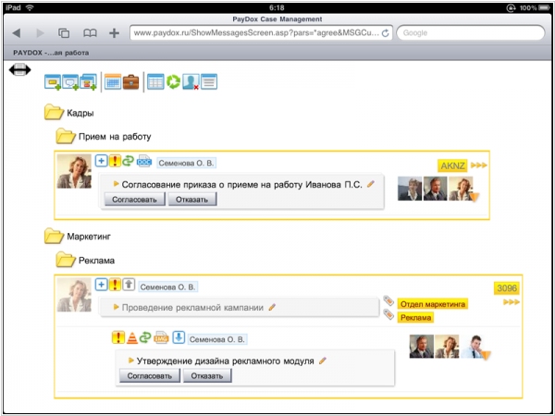Viewport: 555px width, 416px height.
Task: Click exclamation icon in дизайна модуля subtask
Action: click(x=118, y=337)
